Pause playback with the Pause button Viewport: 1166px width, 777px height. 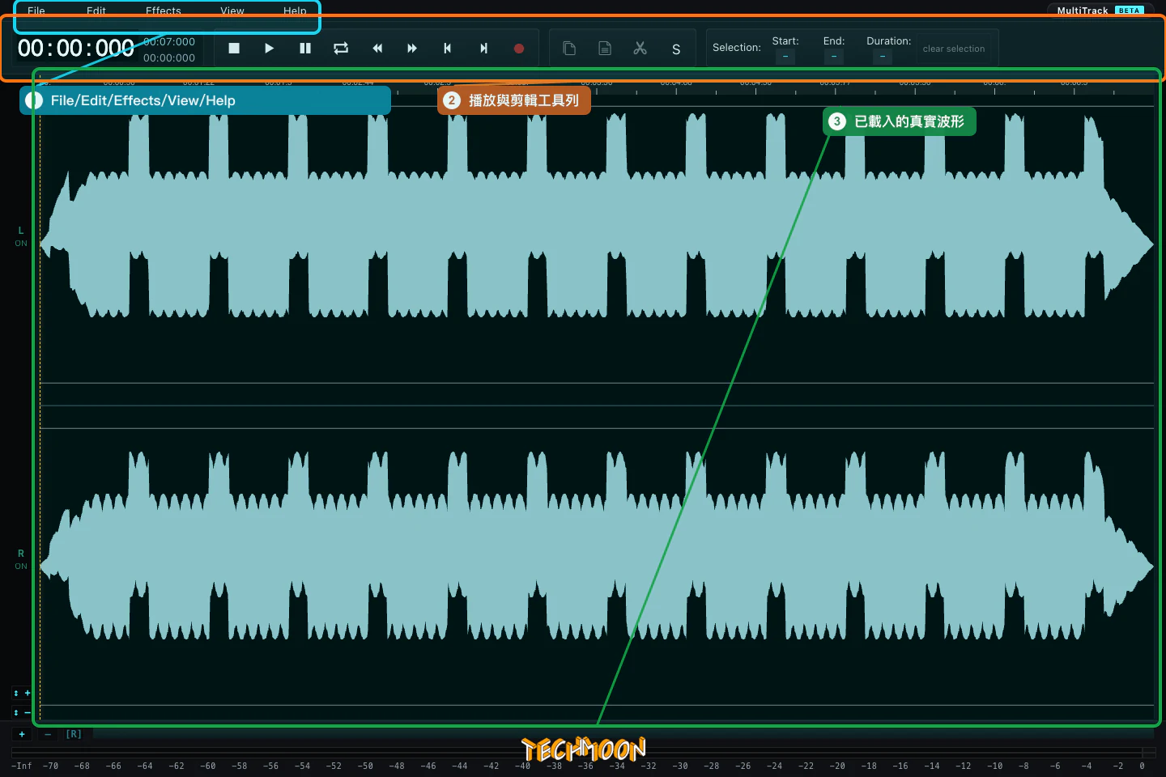[x=305, y=49]
